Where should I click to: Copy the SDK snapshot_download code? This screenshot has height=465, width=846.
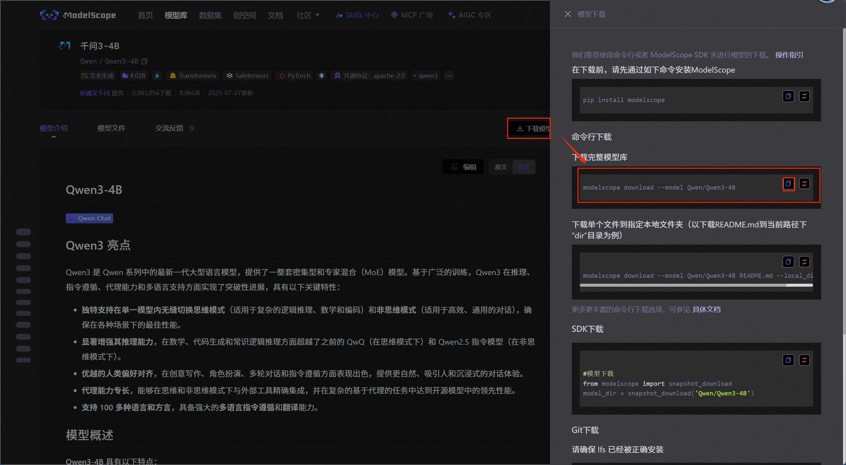(x=788, y=360)
